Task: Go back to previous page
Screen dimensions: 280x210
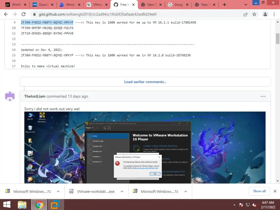Action: coord(6,14)
